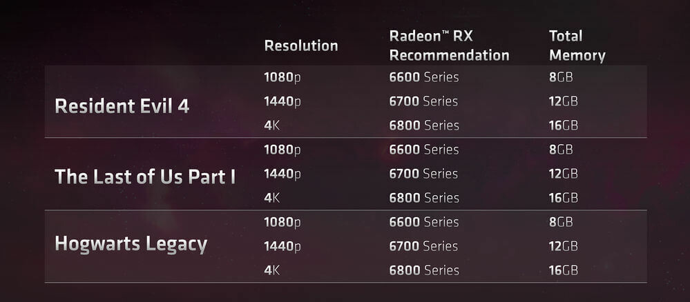Click the Radeon RX Recommendation header
690x302 pixels.
(x=449, y=46)
